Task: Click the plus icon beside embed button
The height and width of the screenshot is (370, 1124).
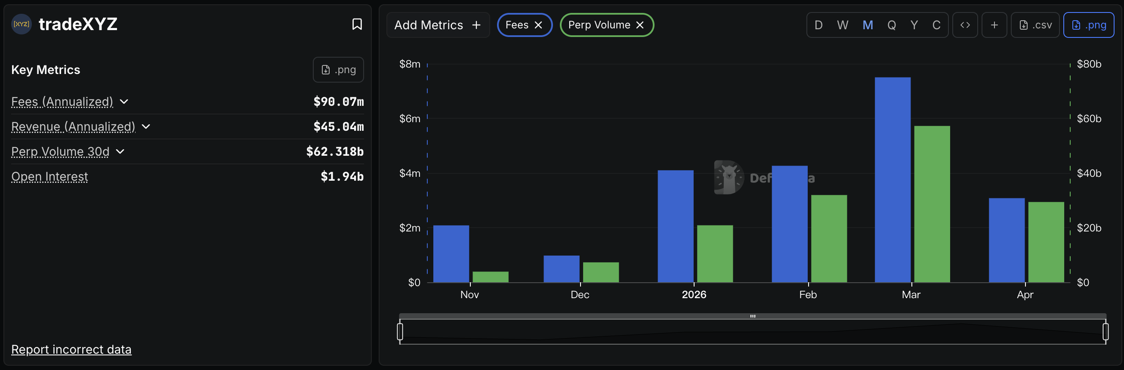Action: 994,25
